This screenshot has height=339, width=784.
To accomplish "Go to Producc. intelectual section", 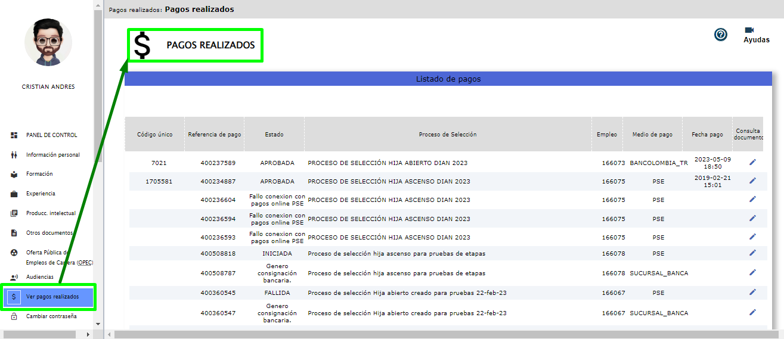I will (x=51, y=213).
